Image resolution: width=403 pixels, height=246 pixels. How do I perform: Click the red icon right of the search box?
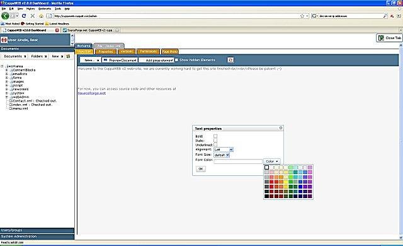click(x=392, y=16)
